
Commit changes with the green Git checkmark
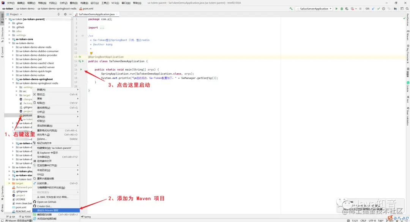click(378, 9)
